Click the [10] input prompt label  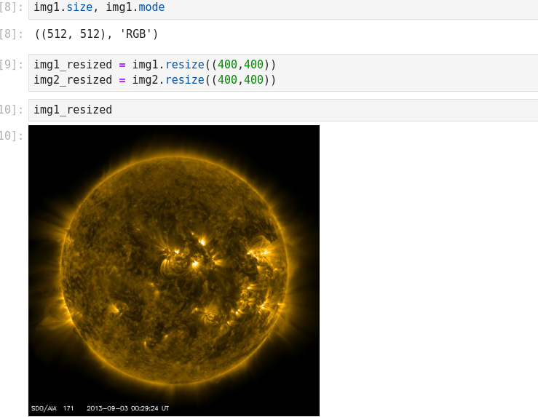tap(12, 110)
